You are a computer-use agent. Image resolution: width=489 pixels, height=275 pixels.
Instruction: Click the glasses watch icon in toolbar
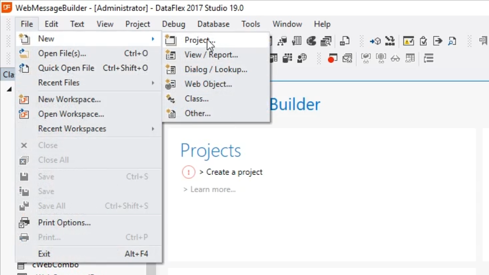tap(395, 58)
